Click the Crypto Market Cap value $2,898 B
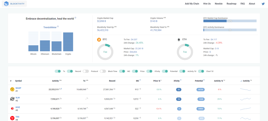Viewport: 268px width, 121px height. coord(102,21)
